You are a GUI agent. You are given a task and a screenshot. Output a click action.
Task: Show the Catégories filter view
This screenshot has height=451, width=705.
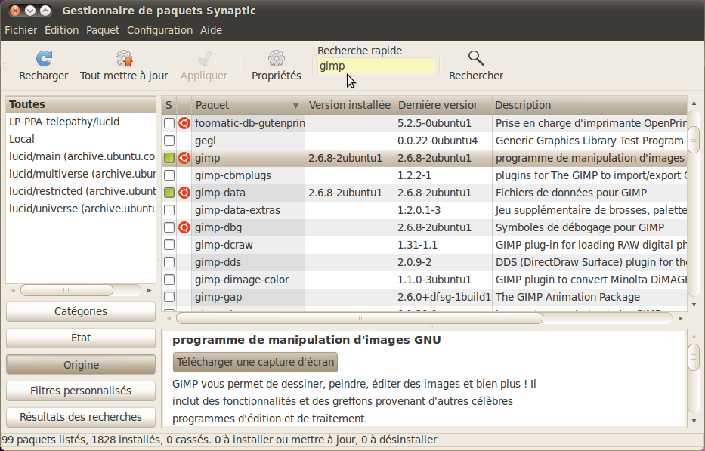pos(81,311)
